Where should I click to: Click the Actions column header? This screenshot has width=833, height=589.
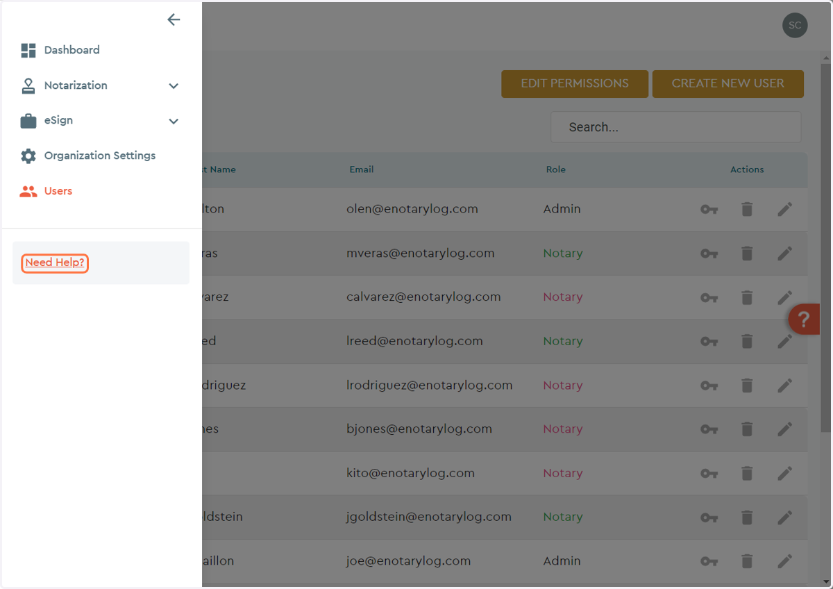tap(747, 169)
